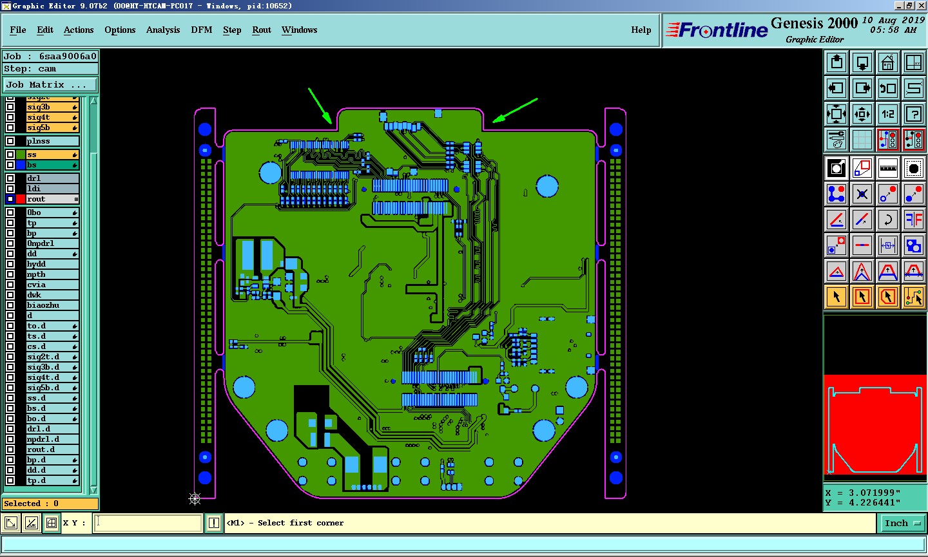Image resolution: width=928 pixels, height=557 pixels.
Task: Open the Inch units dropdown
Action: pos(902,524)
